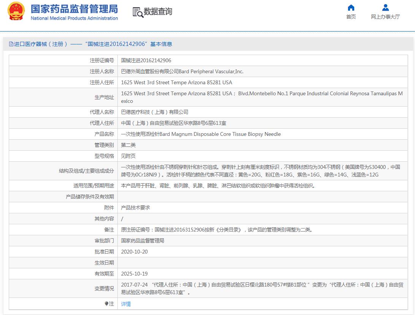Viewport: 415px width, 315px height.
Task: Click the 审批部门 label cell
Action: click(63, 241)
